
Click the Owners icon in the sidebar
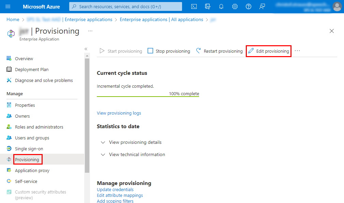tap(9, 116)
